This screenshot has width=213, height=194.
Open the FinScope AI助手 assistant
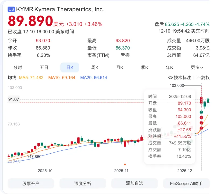pos(186,183)
